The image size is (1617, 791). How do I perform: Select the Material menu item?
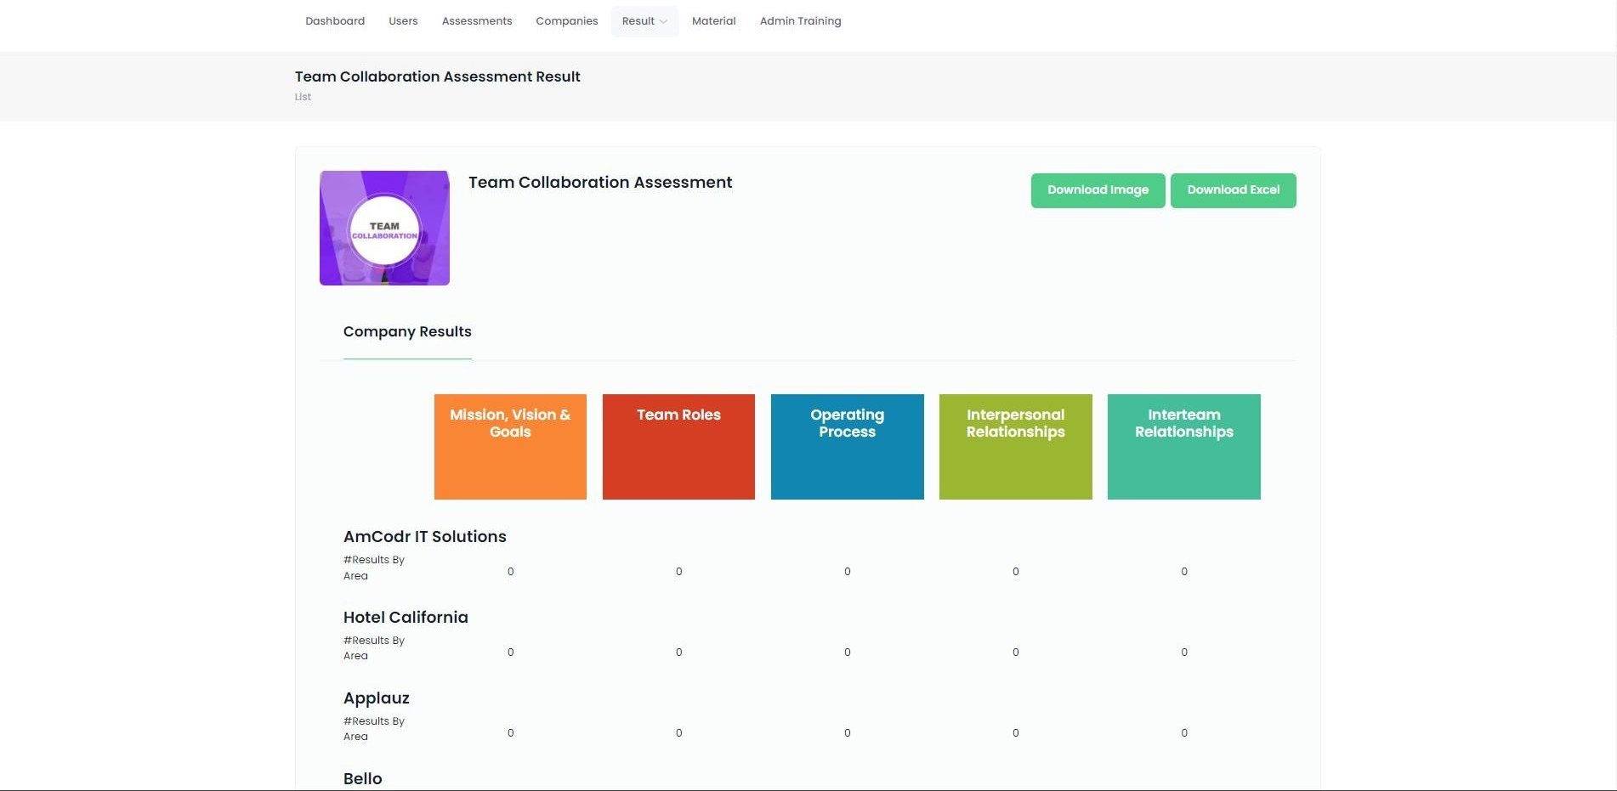click(x=714, y=21)
